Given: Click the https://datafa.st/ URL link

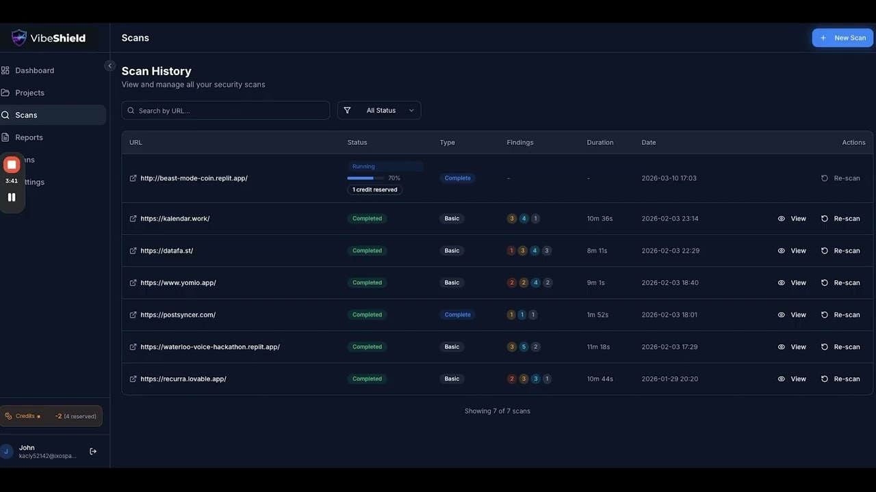Looking at the screenshot, I should point(167,251).
